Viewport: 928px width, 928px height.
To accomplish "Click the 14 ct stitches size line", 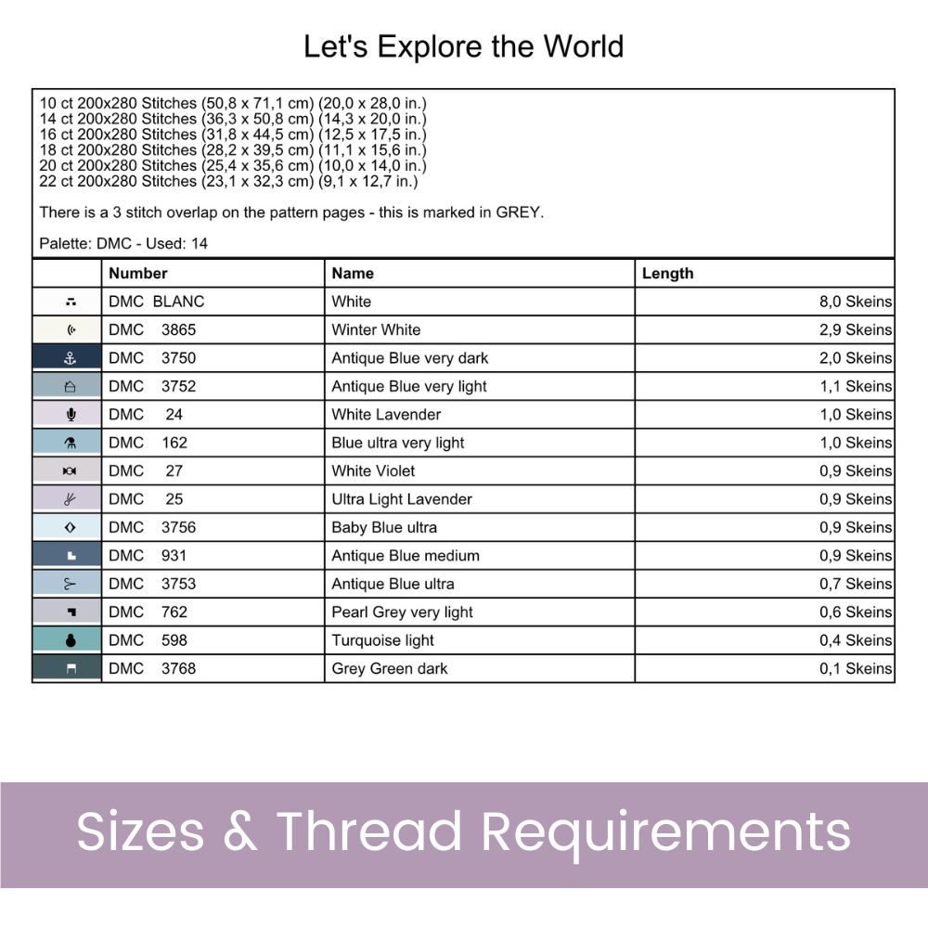I will (x=233, y=119).
